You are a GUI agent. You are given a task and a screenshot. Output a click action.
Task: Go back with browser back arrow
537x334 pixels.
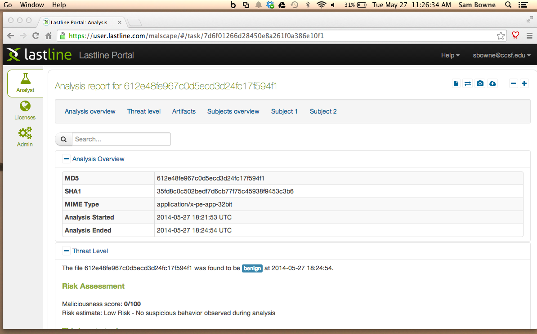tap(11, 35)
